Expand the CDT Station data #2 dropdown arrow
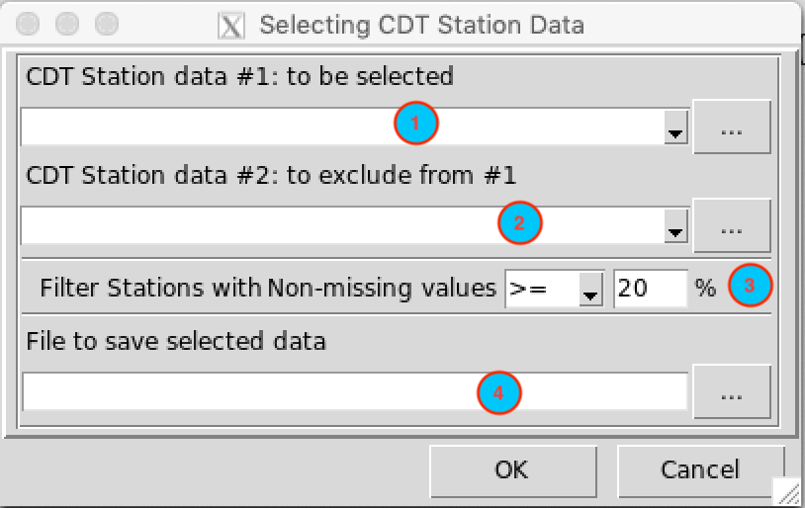Image resolution: width=805 pixels, height=508 pixels. point(675,226)
